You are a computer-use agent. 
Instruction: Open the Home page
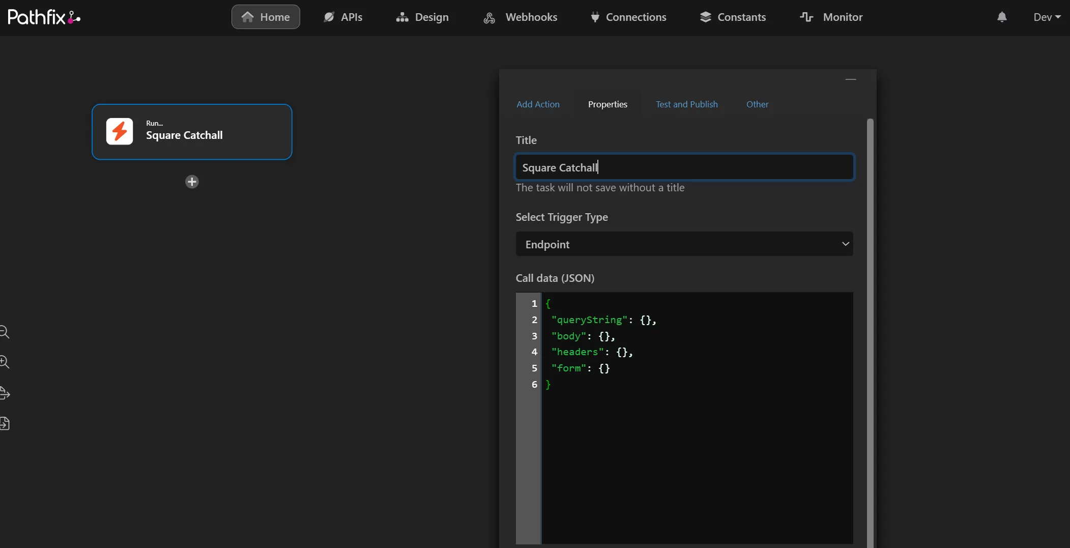[266, 17]
